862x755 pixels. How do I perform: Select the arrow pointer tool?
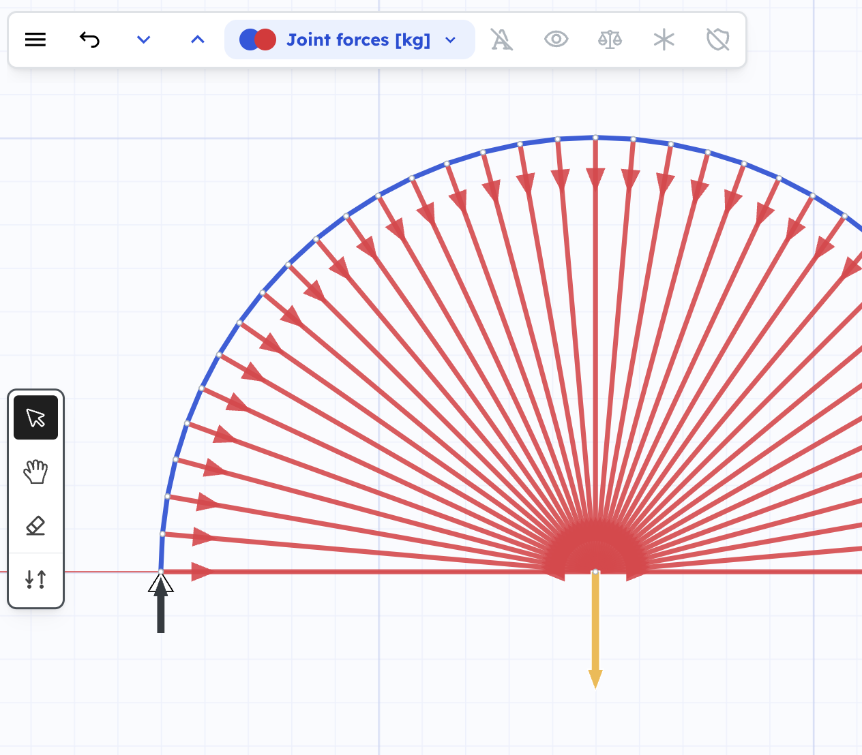coord(35,418)
